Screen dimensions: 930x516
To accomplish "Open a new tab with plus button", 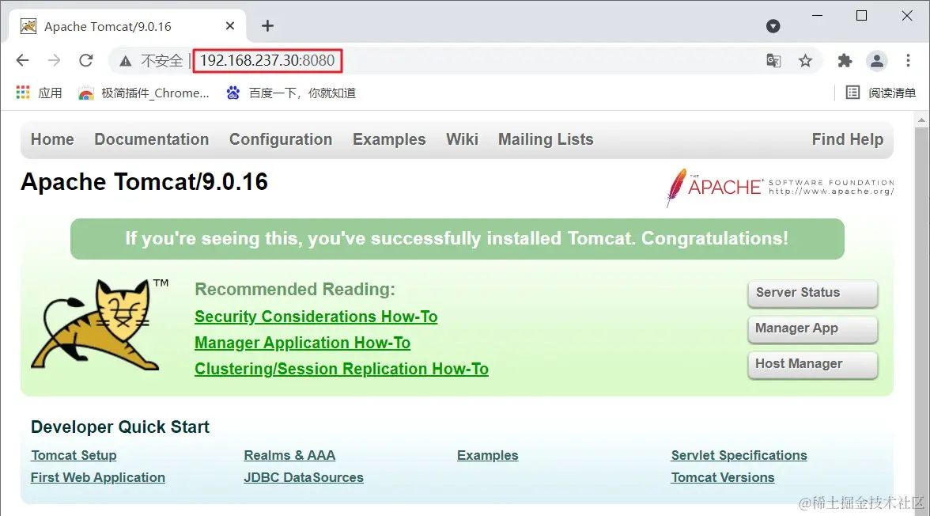I will 267,25.
